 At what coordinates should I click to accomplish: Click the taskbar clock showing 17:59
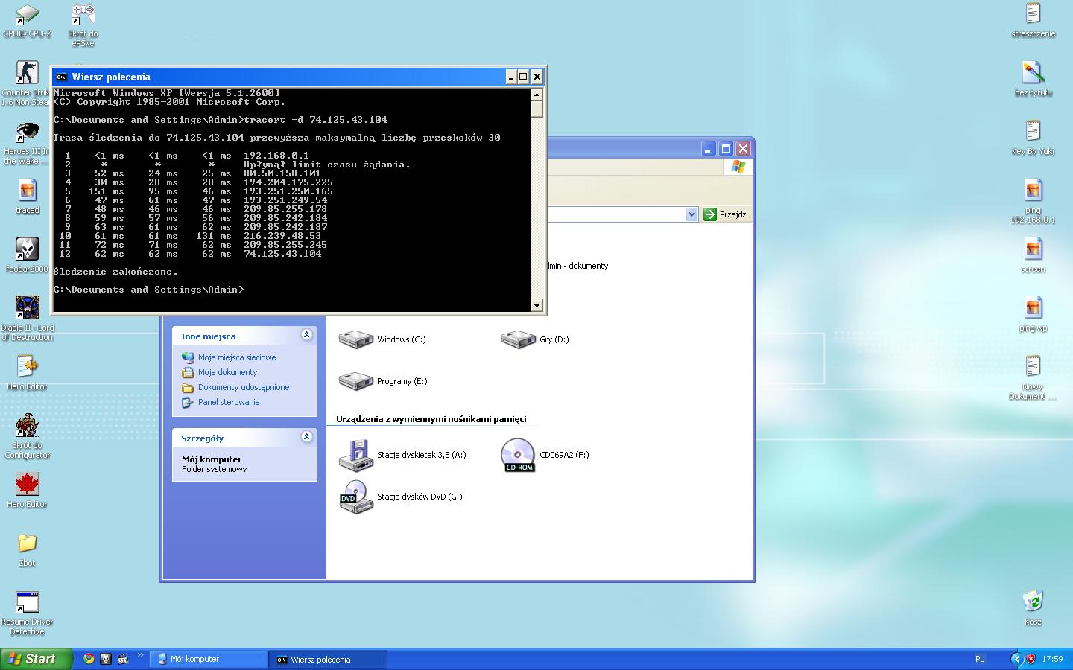click(1052, 659)
